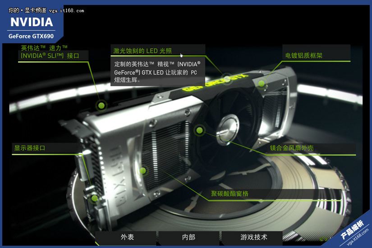Screen dimensions: 372x248
Task: Select the 游戏技术 tab
Action: coord(253,237)
